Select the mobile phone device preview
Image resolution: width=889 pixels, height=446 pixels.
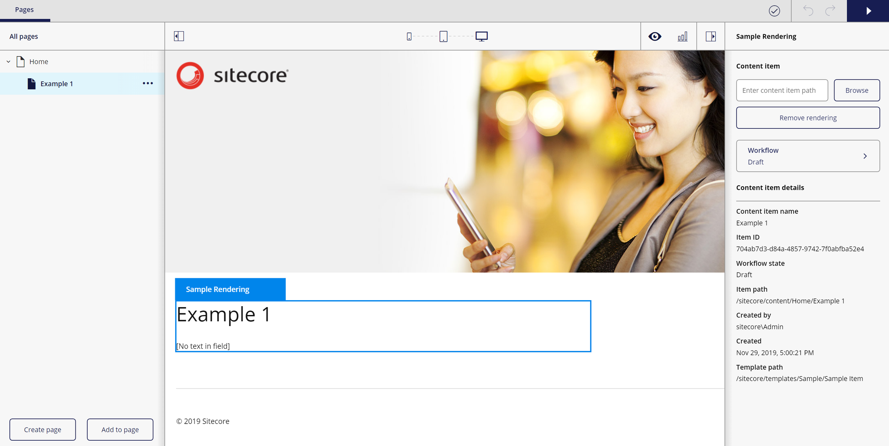(409, 37)
